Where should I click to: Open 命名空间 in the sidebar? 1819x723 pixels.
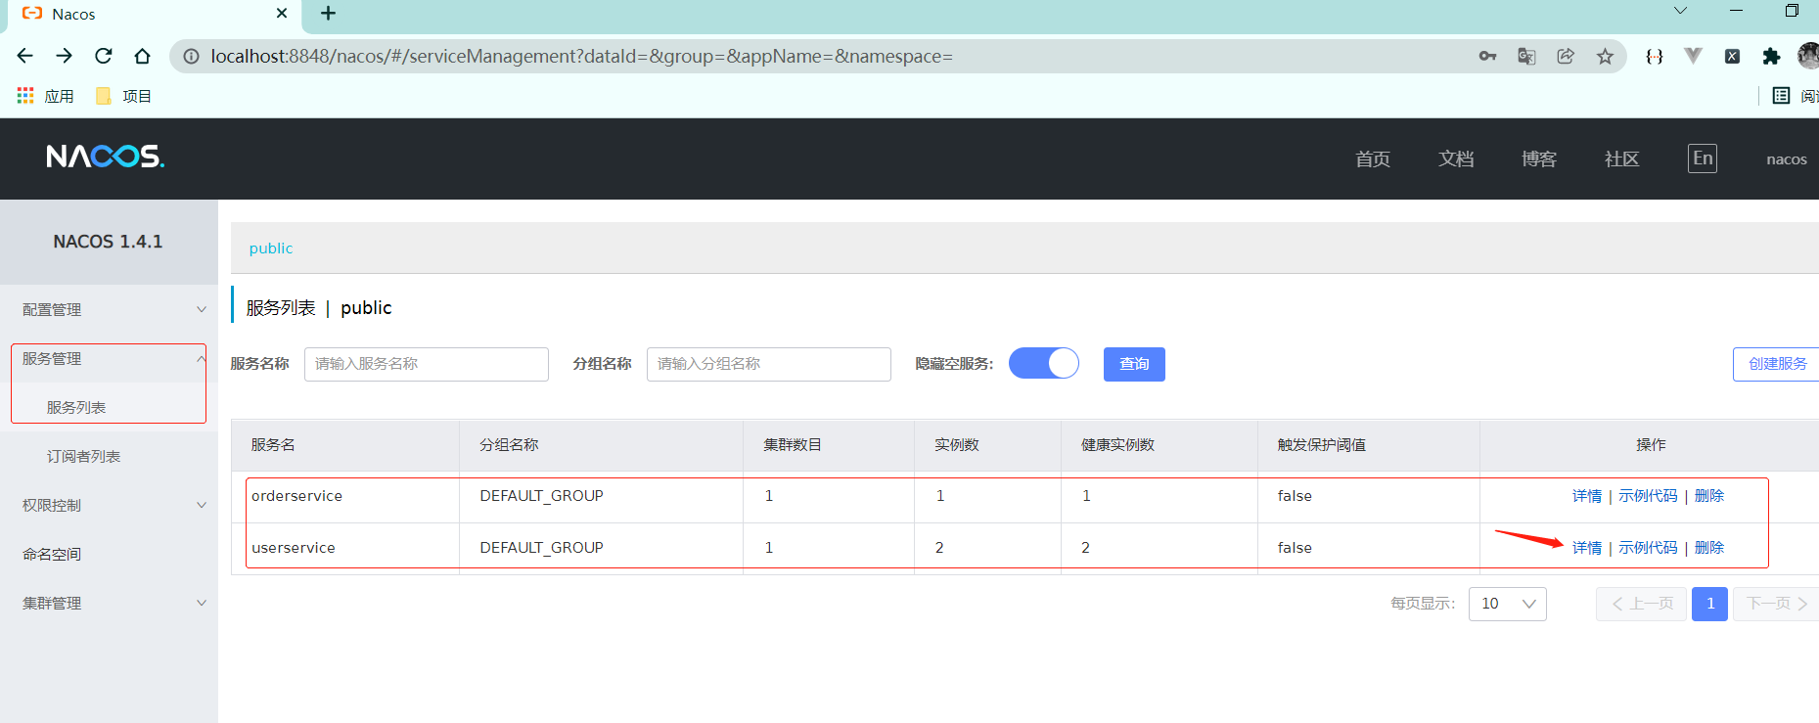[52, 554]
